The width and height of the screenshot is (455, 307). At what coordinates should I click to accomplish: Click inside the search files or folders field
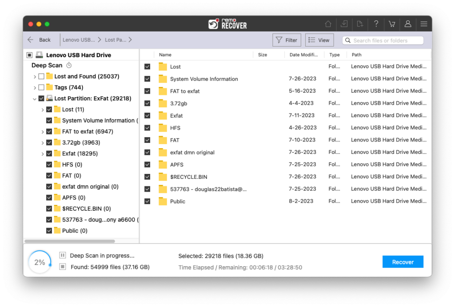pyautogui.click(x=382, y=40)
